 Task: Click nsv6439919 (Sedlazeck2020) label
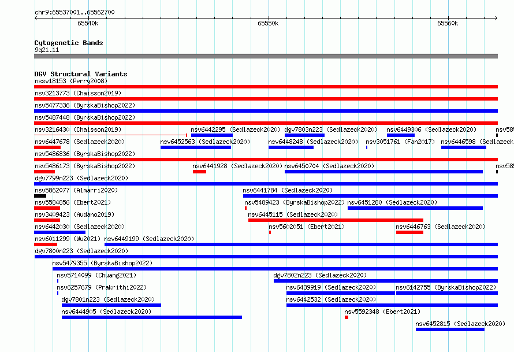tap(331, 287)
